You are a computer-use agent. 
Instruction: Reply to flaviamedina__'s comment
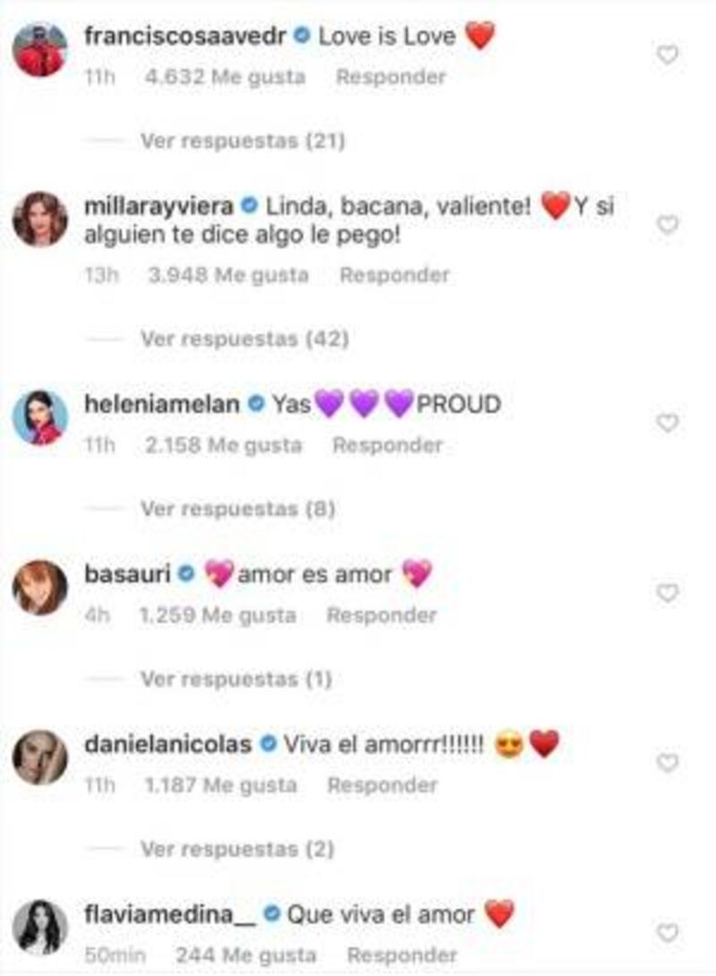pyautogui.click(x=402, y=955)
